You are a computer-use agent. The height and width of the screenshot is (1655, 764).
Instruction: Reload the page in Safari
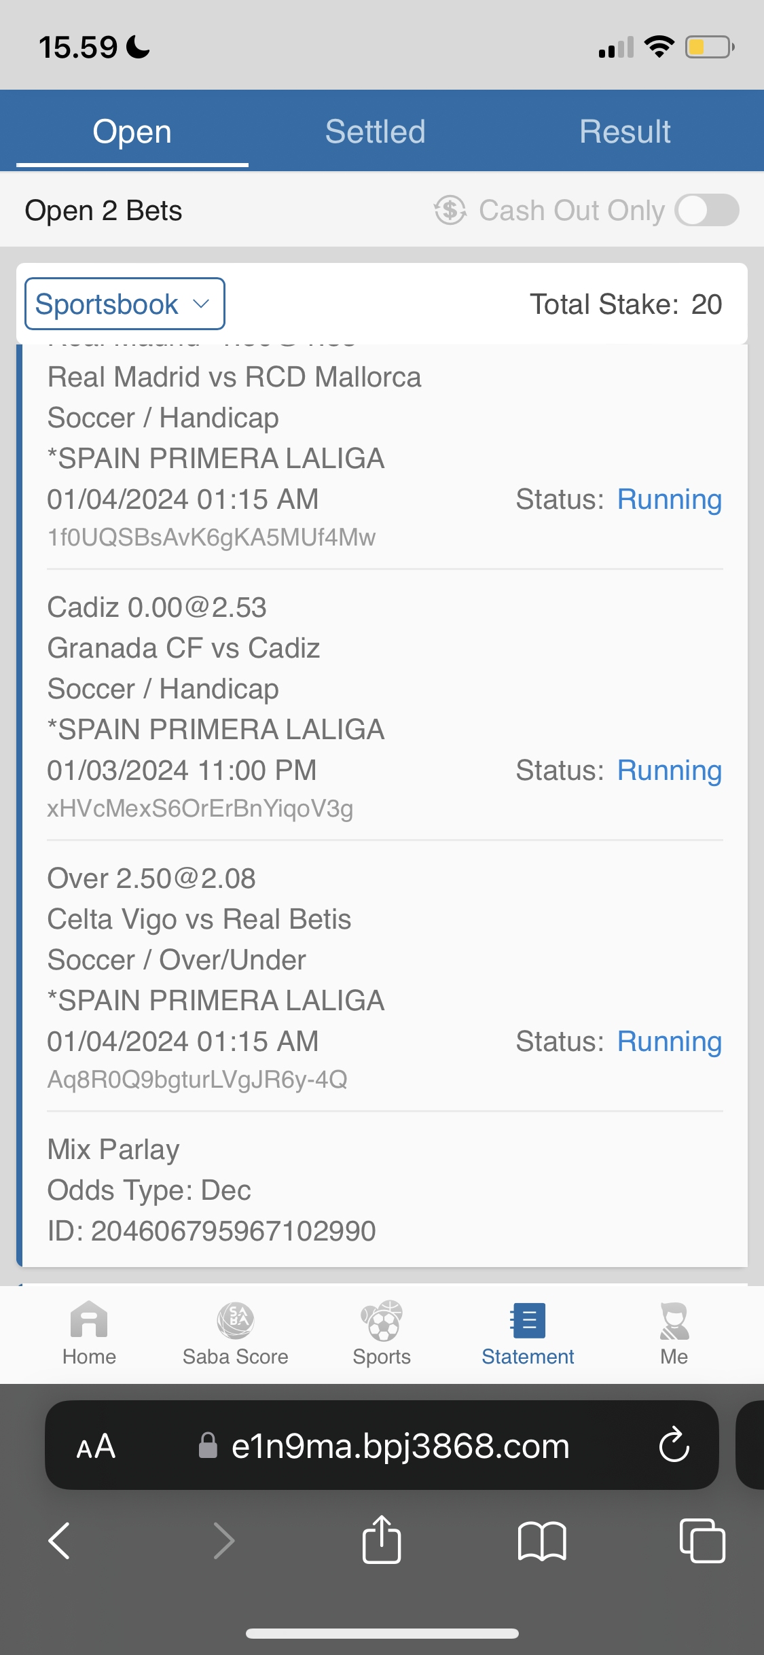674,1445
